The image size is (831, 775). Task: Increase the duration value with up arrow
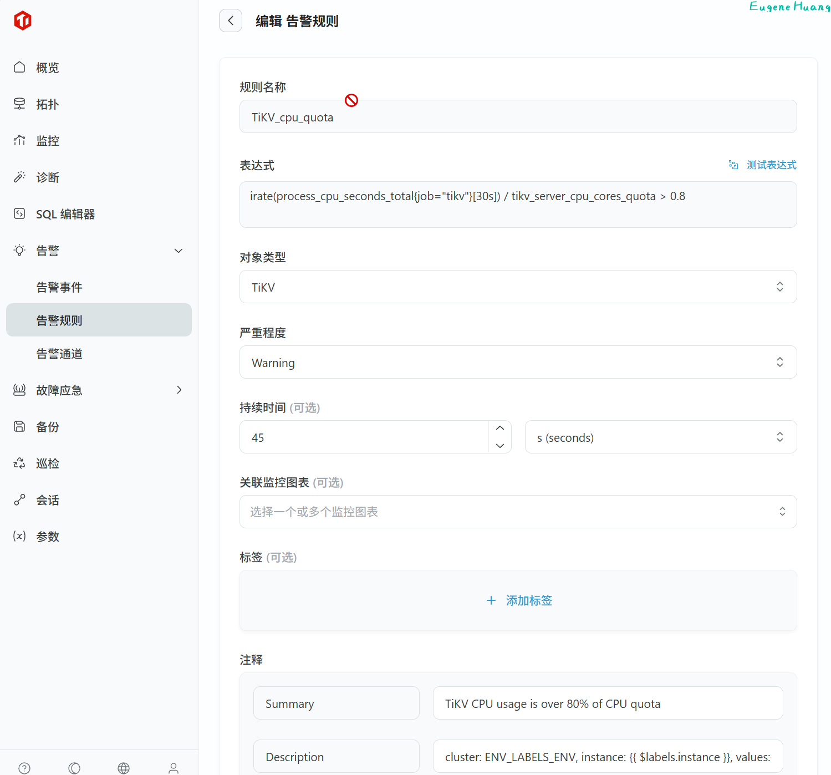500,429
